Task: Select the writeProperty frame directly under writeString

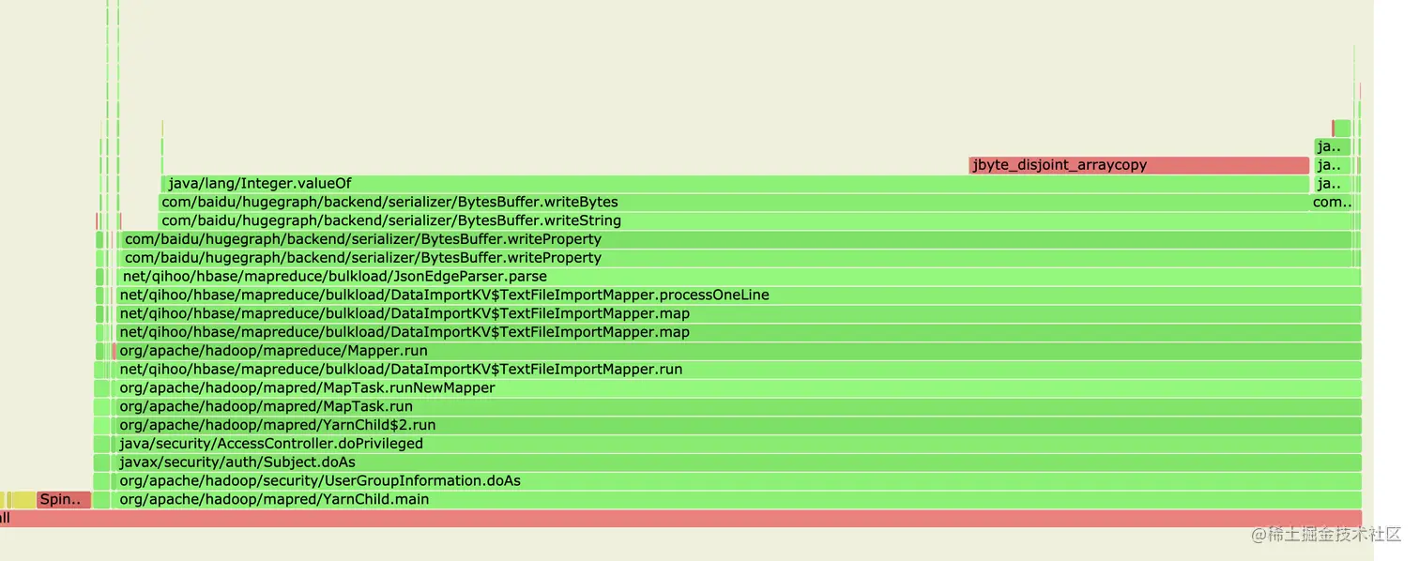Action: pyautogui.click(x=737, y=239)
